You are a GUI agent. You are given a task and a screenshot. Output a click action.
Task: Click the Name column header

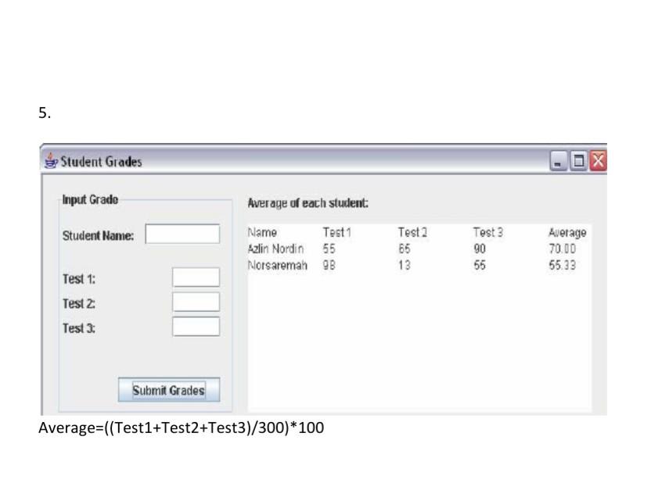pos(261,232)
